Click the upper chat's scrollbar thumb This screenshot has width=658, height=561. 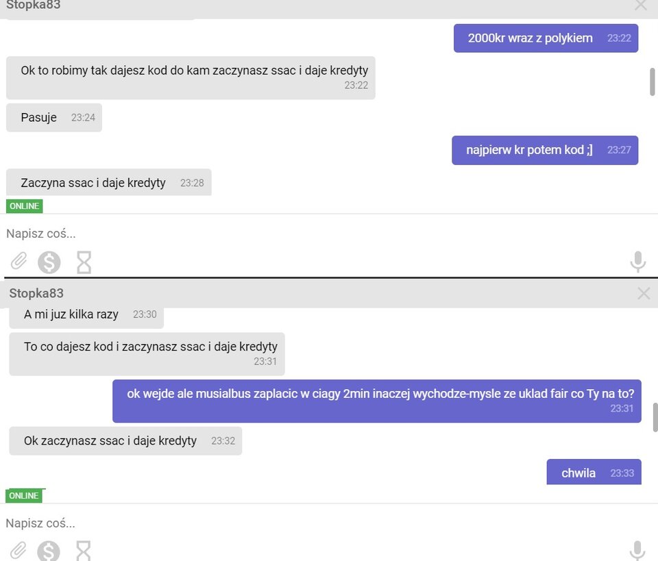tap(653, 82)
